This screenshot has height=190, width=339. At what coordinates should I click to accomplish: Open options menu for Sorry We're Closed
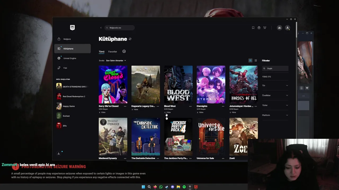coord(125,106)
